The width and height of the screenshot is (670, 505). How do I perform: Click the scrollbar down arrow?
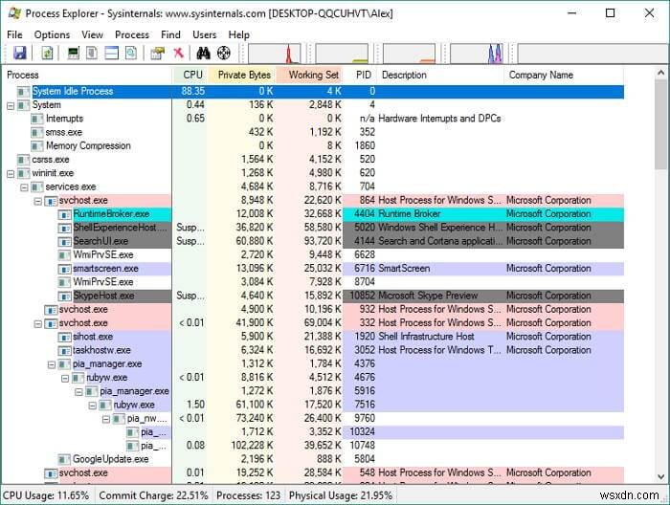(661, 477)
